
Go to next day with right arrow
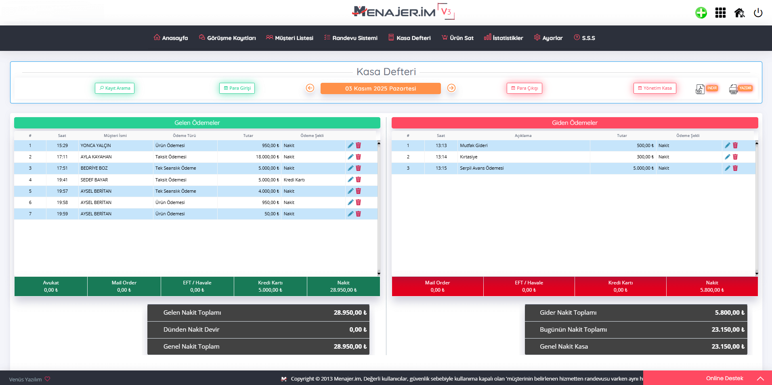[x=451, y=88]
